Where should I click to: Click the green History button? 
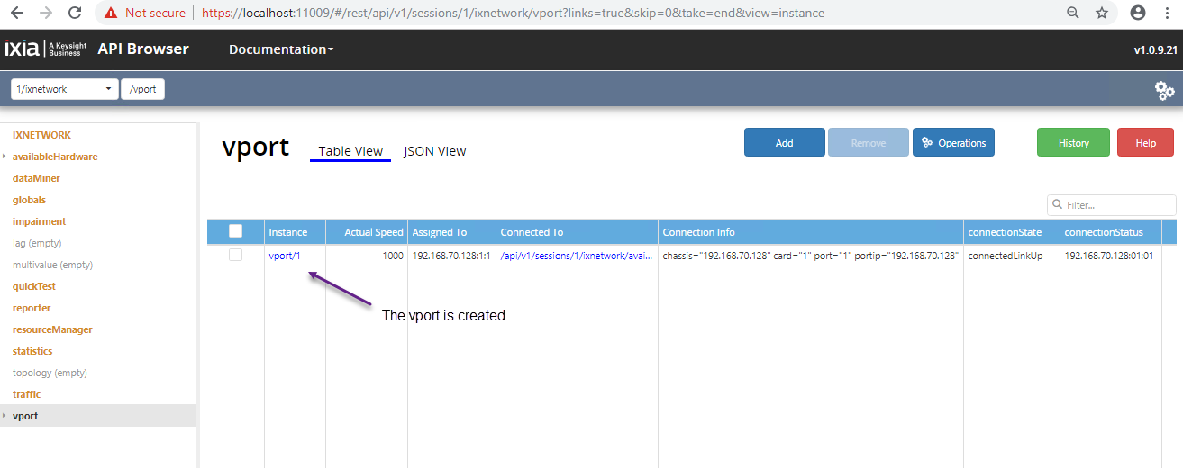(x=1073, y=143)
